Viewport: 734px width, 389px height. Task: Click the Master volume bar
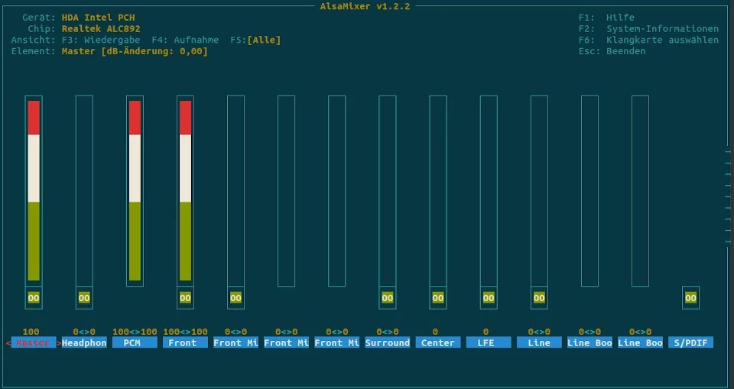point(34,191)
